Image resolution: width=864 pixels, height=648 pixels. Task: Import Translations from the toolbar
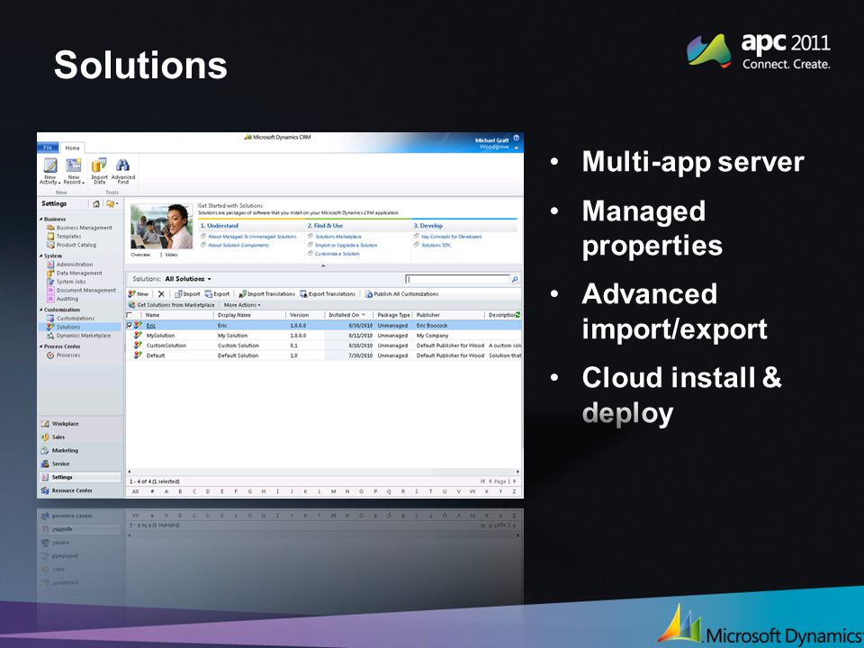(266, 294)
